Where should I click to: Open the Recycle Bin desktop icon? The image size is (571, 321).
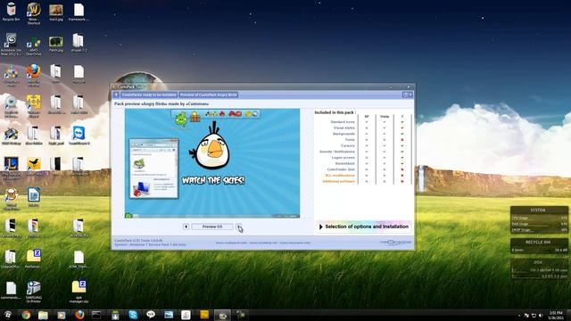tap(11, 12)
